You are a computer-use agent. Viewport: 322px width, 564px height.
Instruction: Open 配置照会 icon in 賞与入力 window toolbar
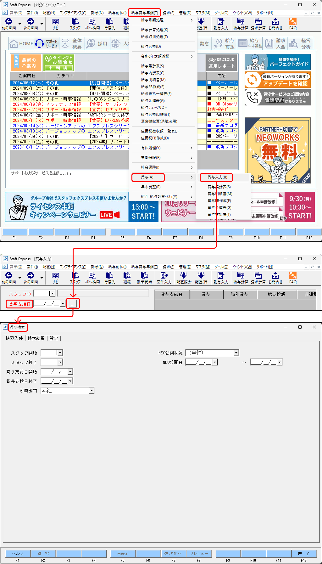pyautogui.click(x=184, y=278)
